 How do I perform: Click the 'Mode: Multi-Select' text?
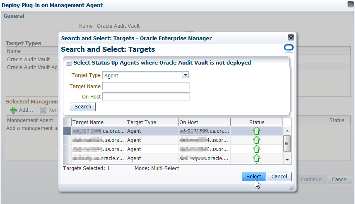tap(157, 168)
